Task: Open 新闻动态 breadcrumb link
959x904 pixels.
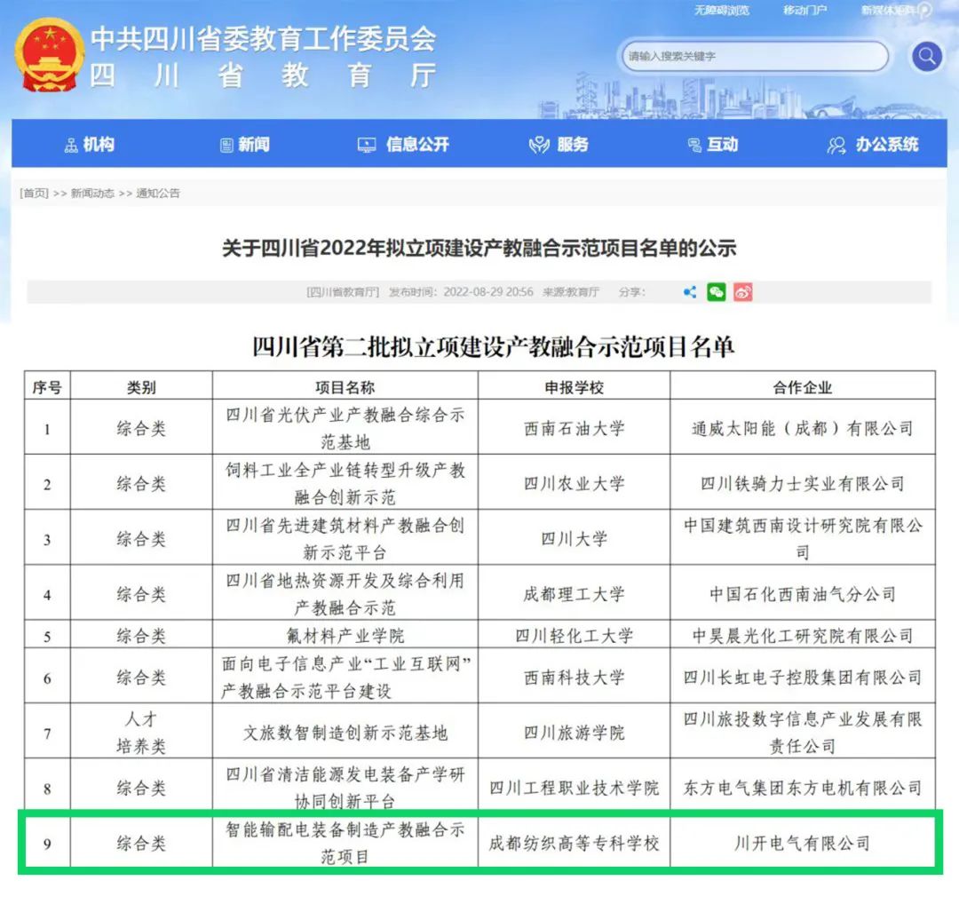Action: coord(92,194)
